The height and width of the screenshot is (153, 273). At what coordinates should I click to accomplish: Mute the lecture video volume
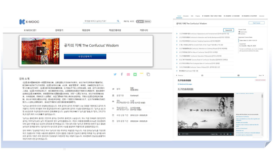coord(221,134)
